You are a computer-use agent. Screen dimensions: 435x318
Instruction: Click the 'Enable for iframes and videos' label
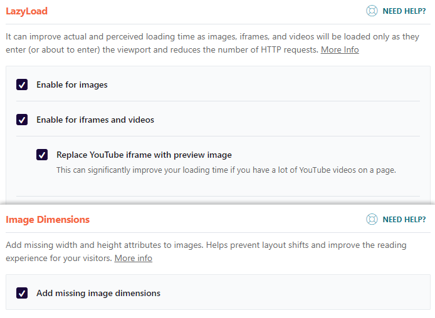[x=95, y=120]
